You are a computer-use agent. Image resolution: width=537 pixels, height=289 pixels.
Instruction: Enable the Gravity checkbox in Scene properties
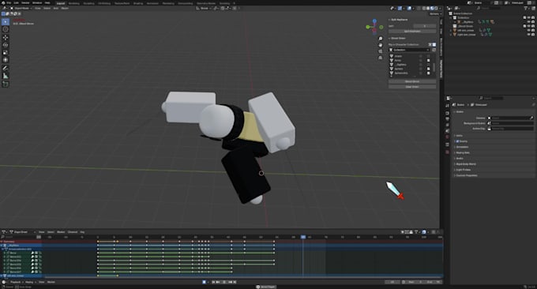pyautogui.click(x=457, y=141)
